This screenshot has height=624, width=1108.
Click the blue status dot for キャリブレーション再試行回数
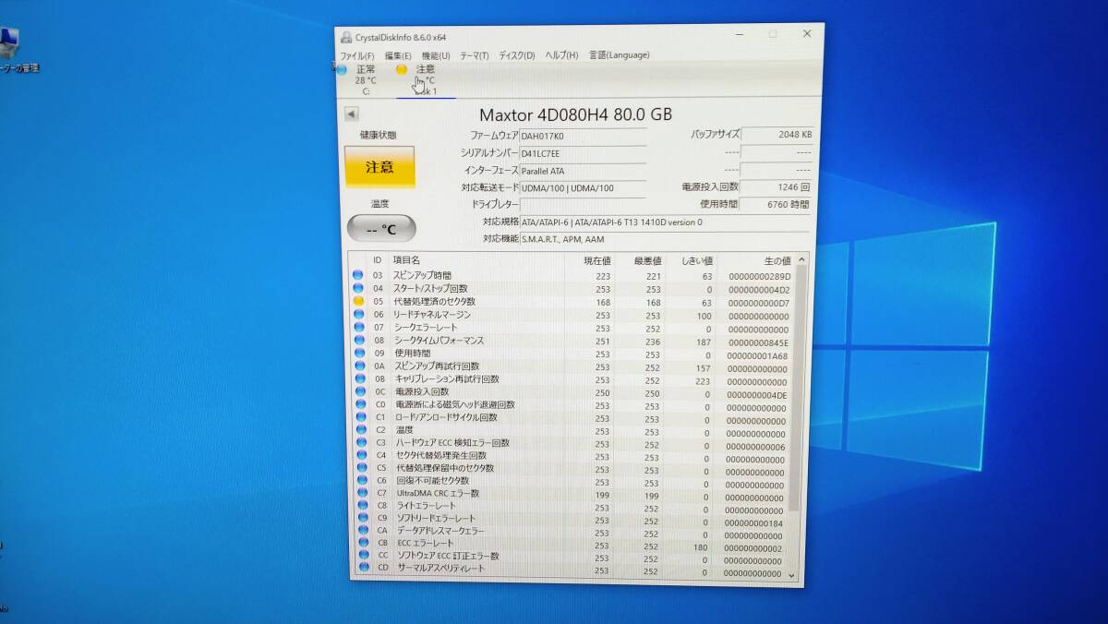pos(358,379)
